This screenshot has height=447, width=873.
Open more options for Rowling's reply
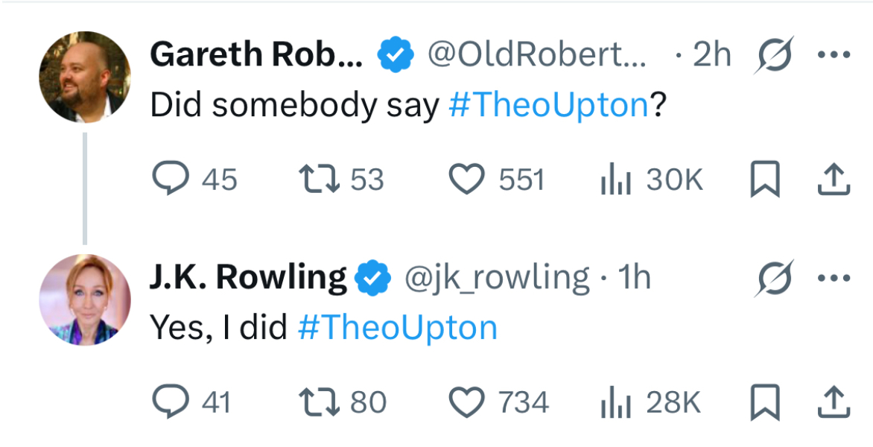pos(834,278)
